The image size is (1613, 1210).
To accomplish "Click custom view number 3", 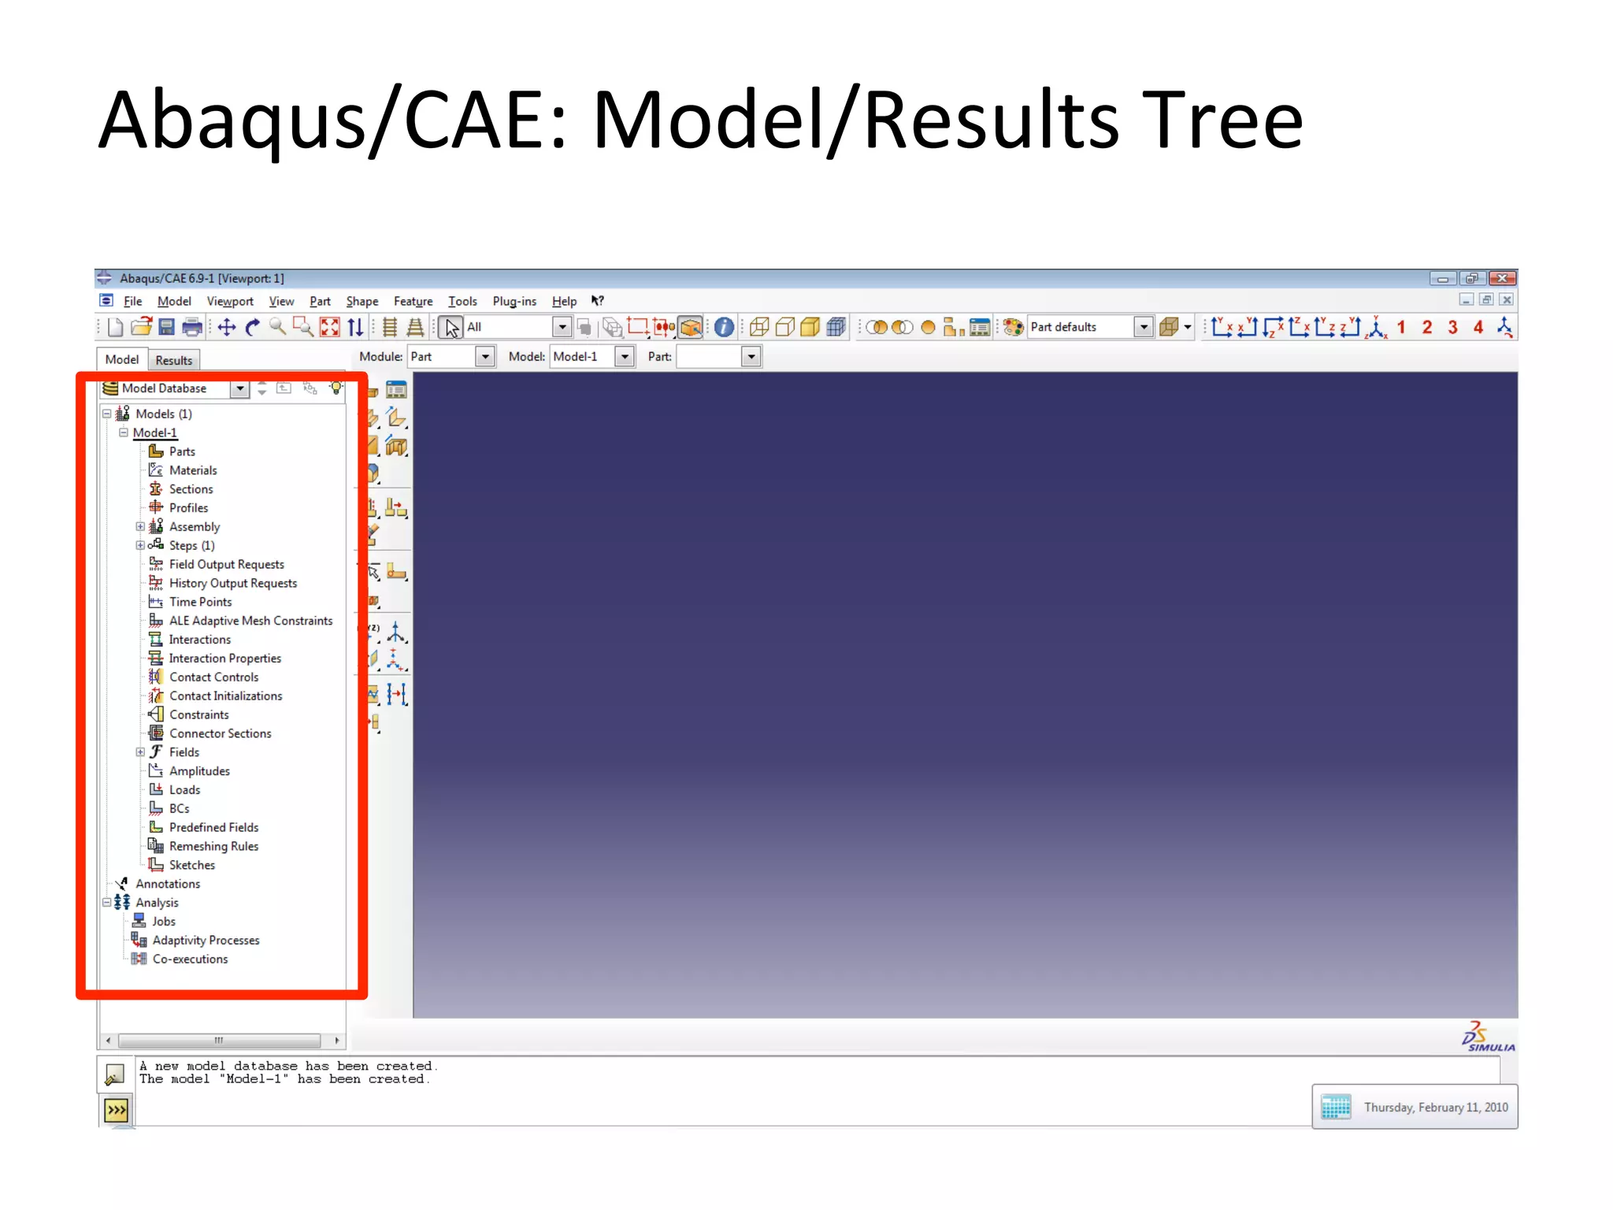I will (x=1452, y=327).
